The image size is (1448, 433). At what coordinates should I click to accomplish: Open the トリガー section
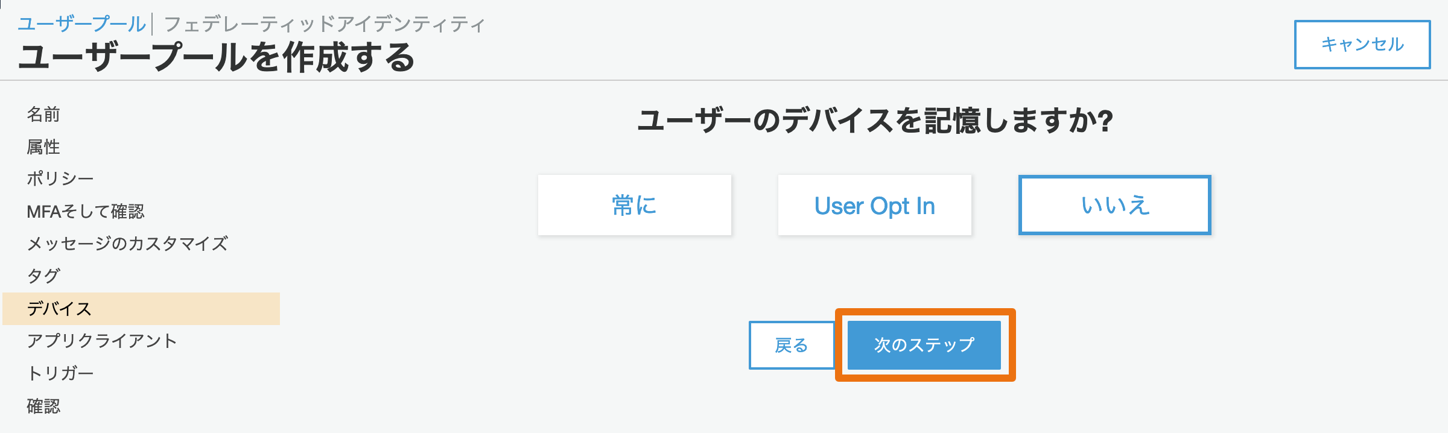(x=60, y=373)
